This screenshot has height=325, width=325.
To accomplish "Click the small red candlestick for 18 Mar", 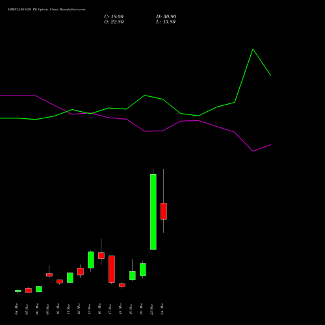I will [x=122, y=285].
